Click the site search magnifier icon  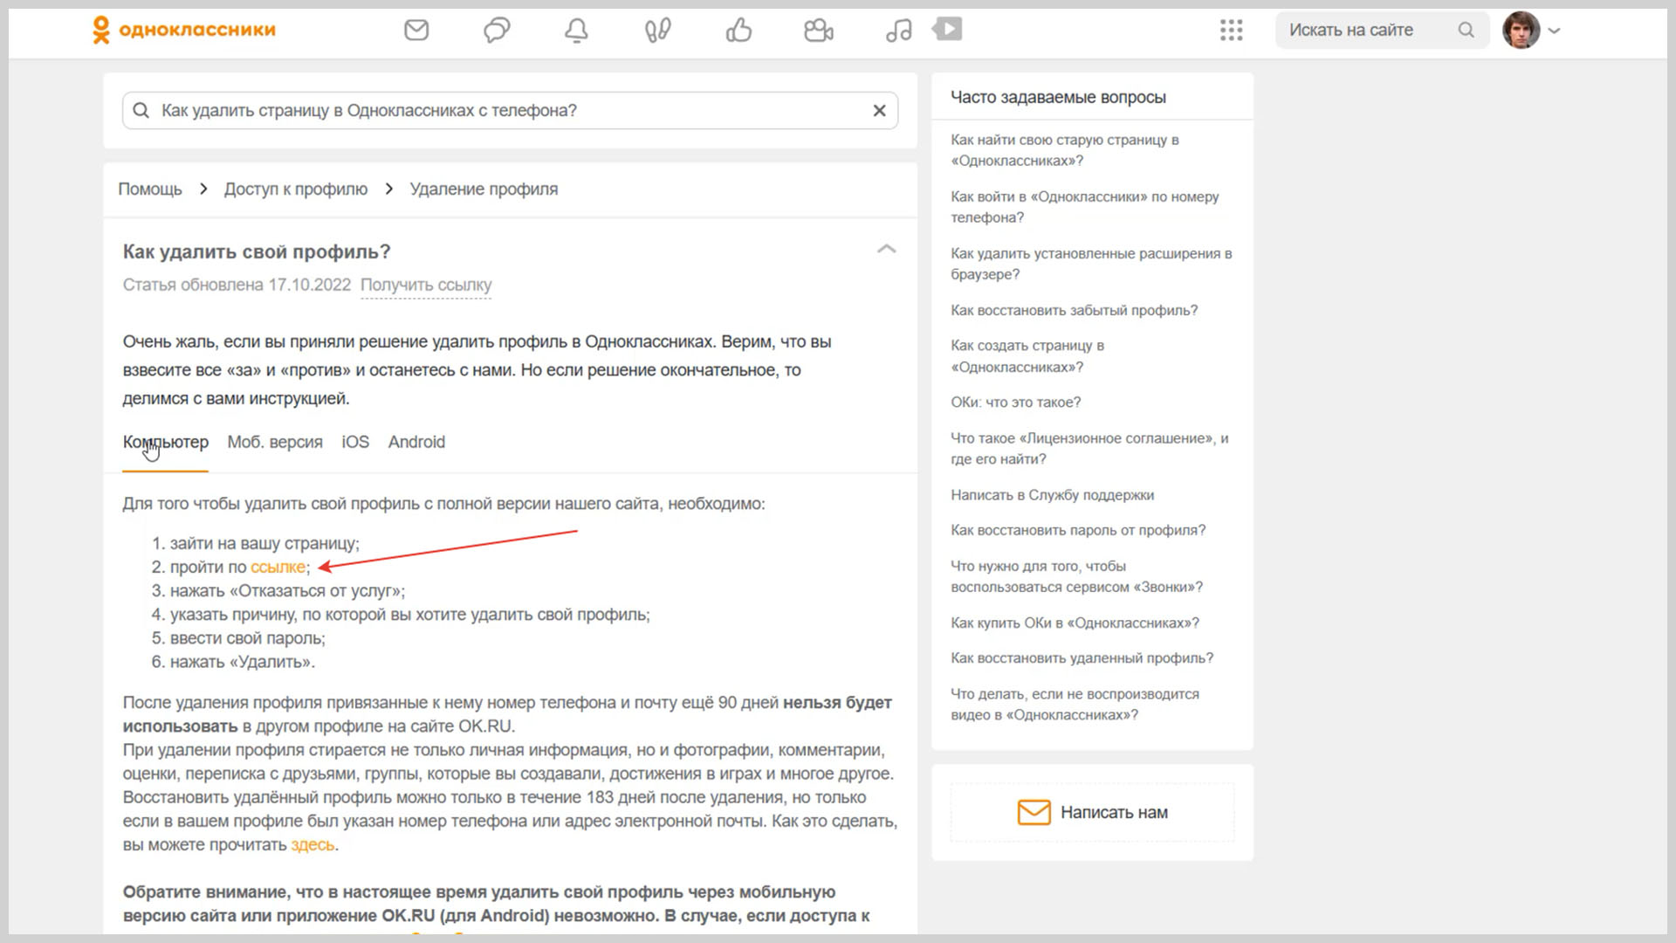tap(1466, 31)
